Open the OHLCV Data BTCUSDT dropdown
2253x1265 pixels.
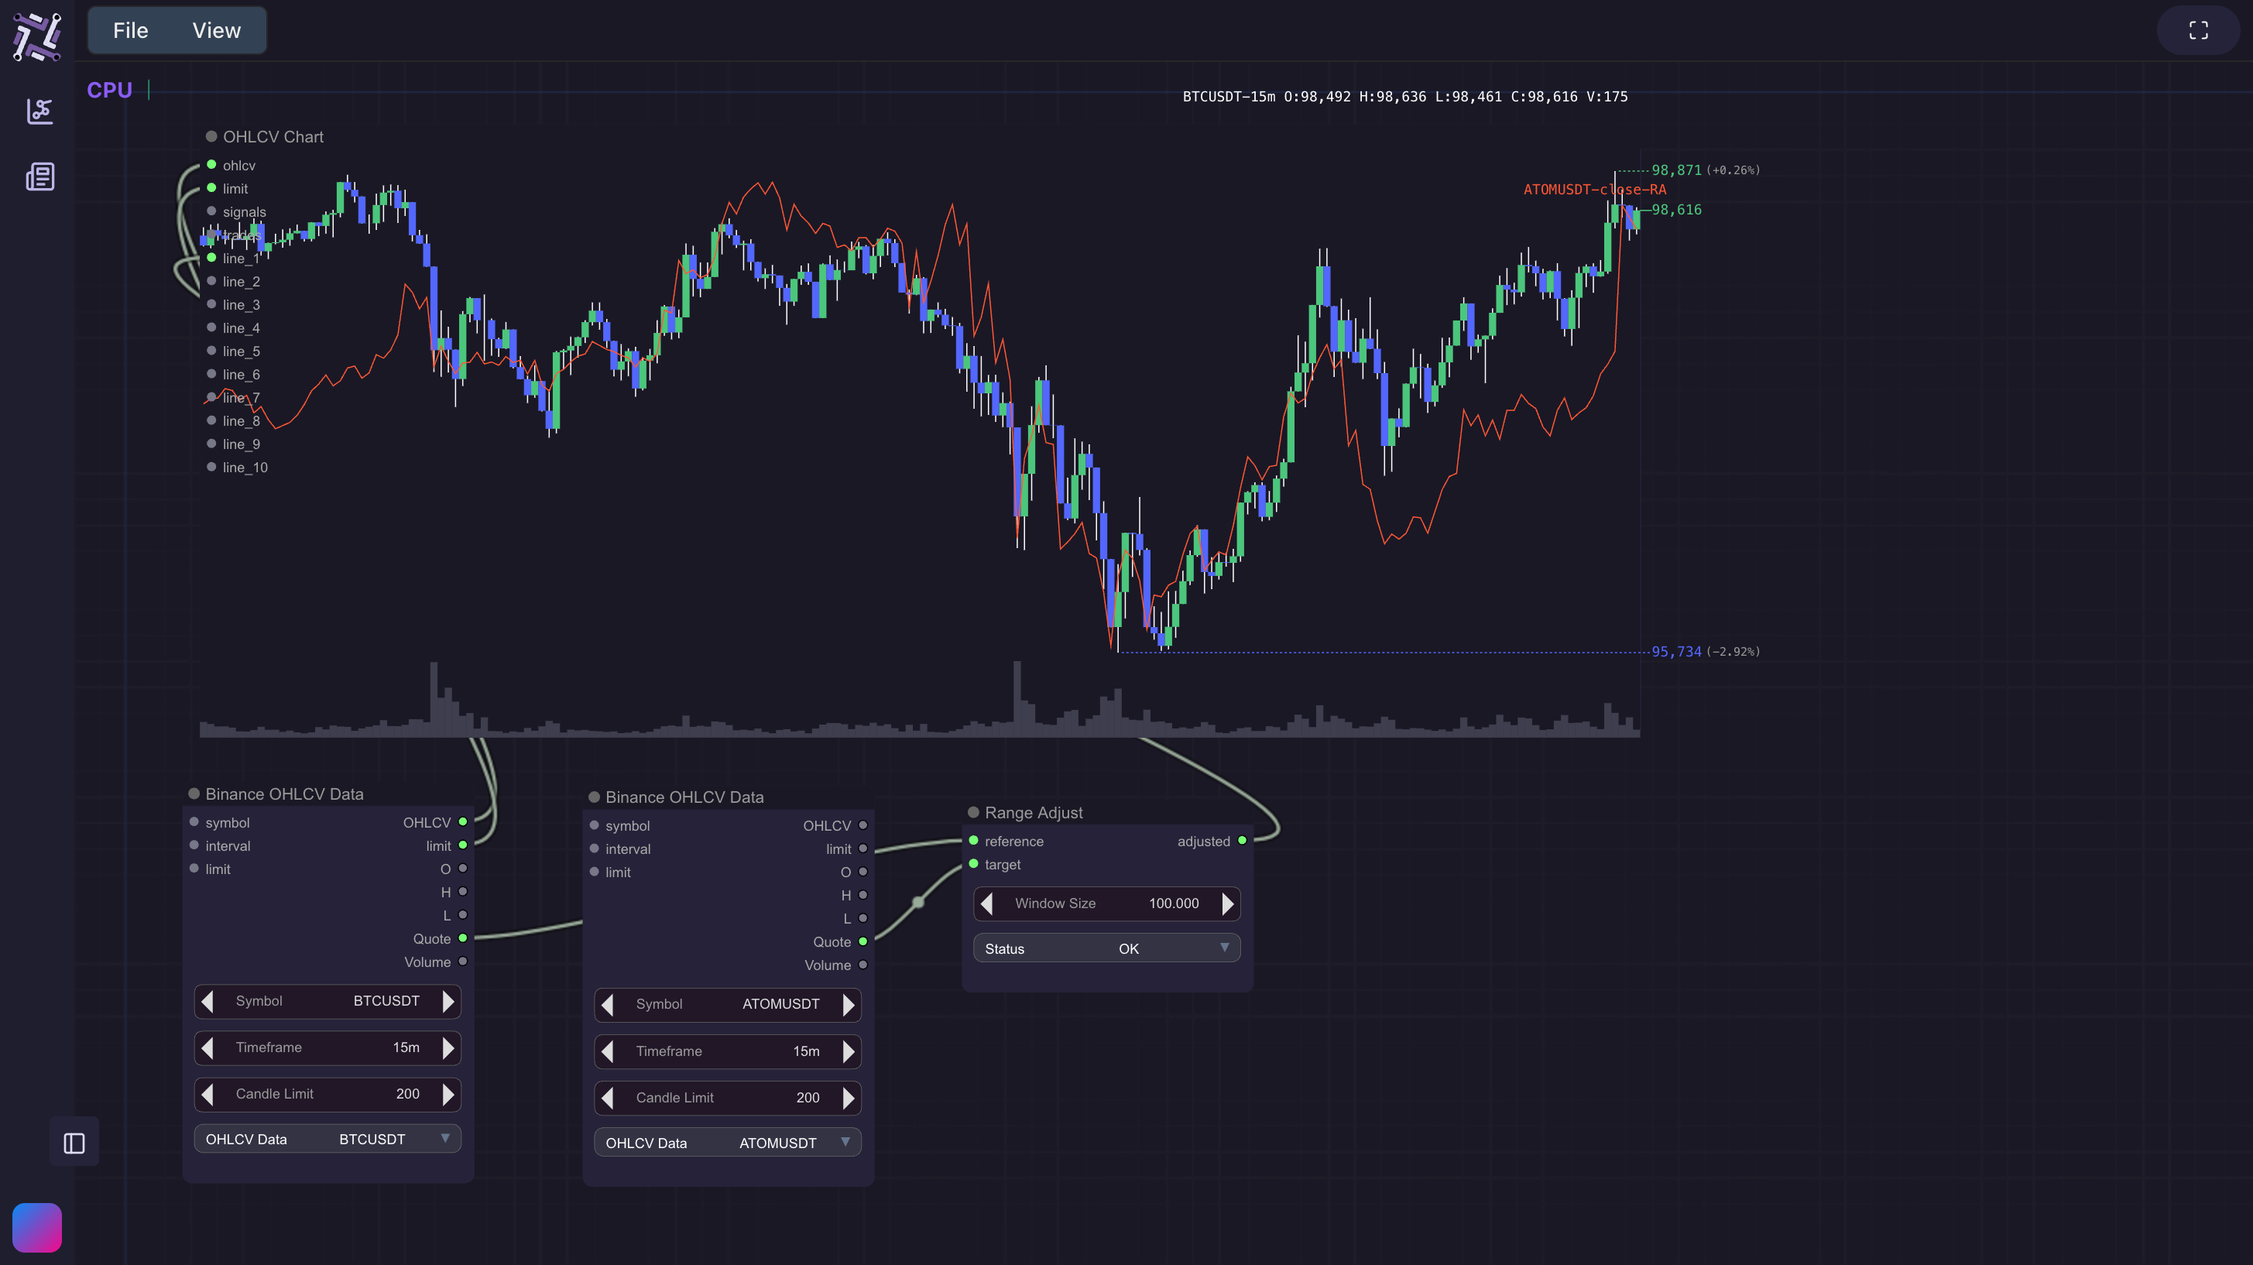click(x=327, y=1139)
